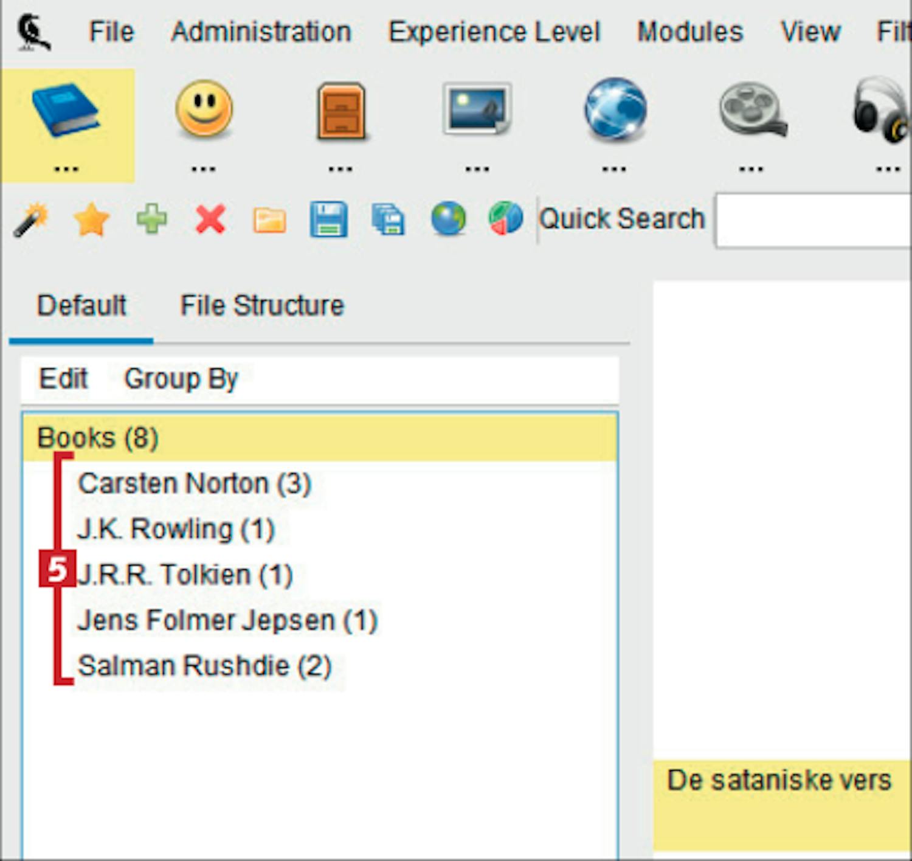912x861 pixels.
Task: Select Salman Rushdie (2) in the tree
Action: point(205,666)
